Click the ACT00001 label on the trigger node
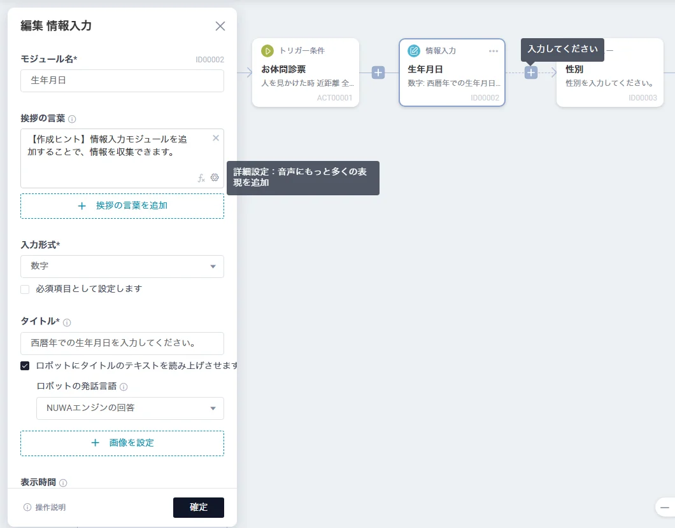This screenshot has height=528, width=675. coord(334,98)
